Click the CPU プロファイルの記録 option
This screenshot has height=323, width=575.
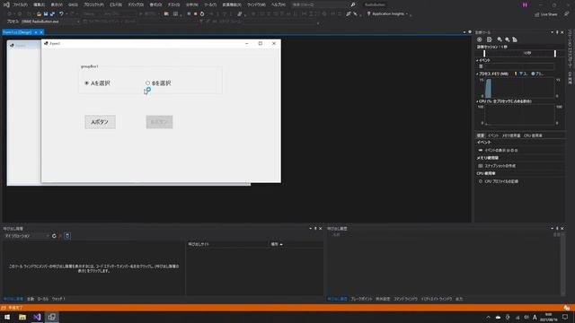click(x=501, y=181)
